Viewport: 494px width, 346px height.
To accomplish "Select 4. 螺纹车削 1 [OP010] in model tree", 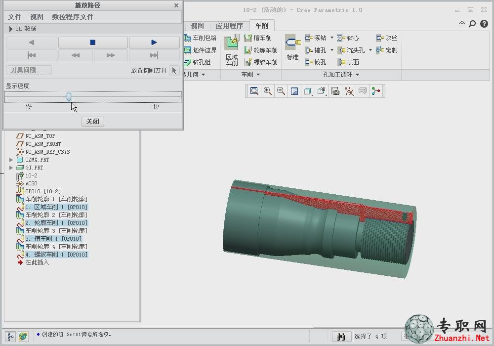I will 56,254.
